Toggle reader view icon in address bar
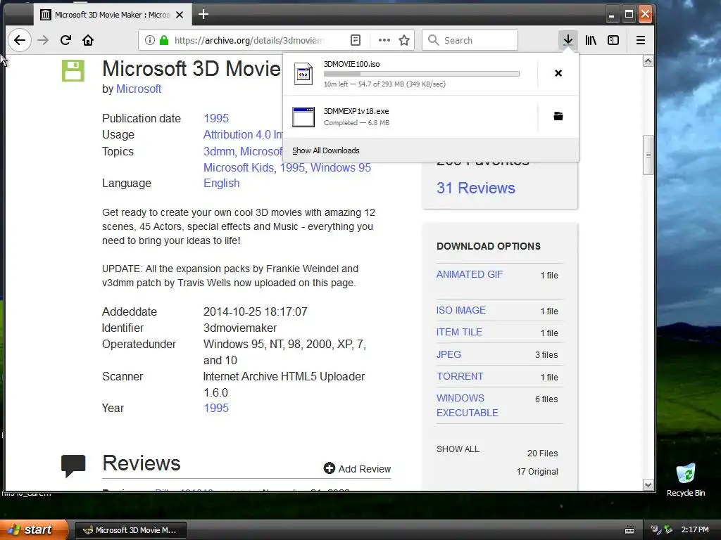721x540 pixels. pyautogui.click(x=356, y=40)
